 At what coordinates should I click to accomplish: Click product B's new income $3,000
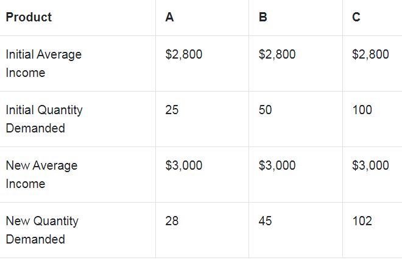[277, 165]
